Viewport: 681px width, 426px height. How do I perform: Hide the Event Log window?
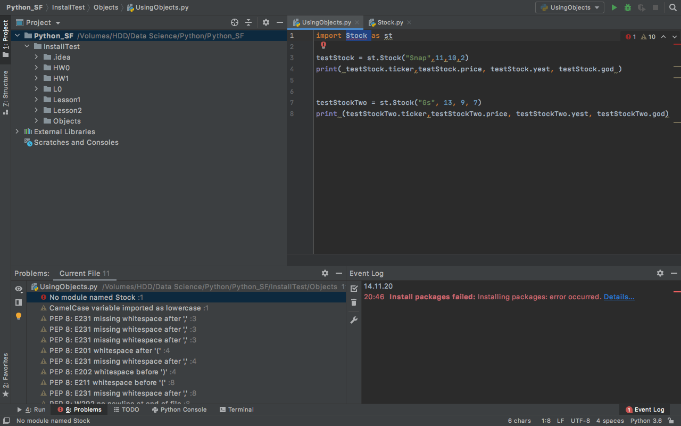pos(674,273)
